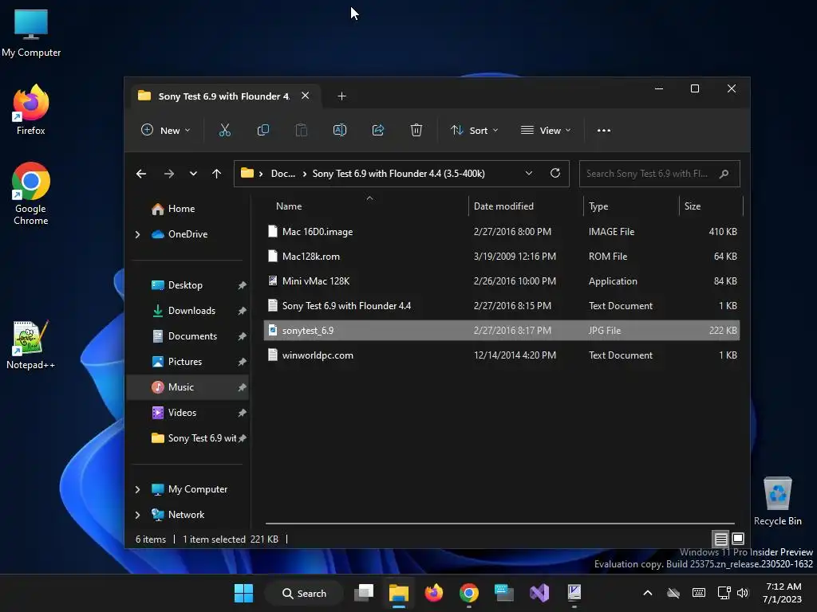Click the pin icon beside Pictures
The image size is (817, 612).
tap(242, 362)
